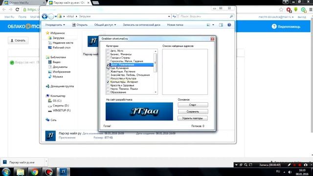
Task: Open File Explorer from the taskbar
Action: click(21, 172)
